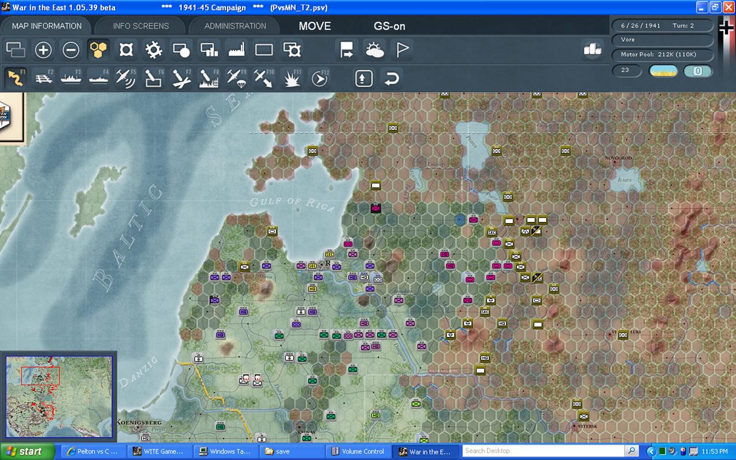
Task: Select F8 bomb and city mode icon
Action: pos(209,77)
